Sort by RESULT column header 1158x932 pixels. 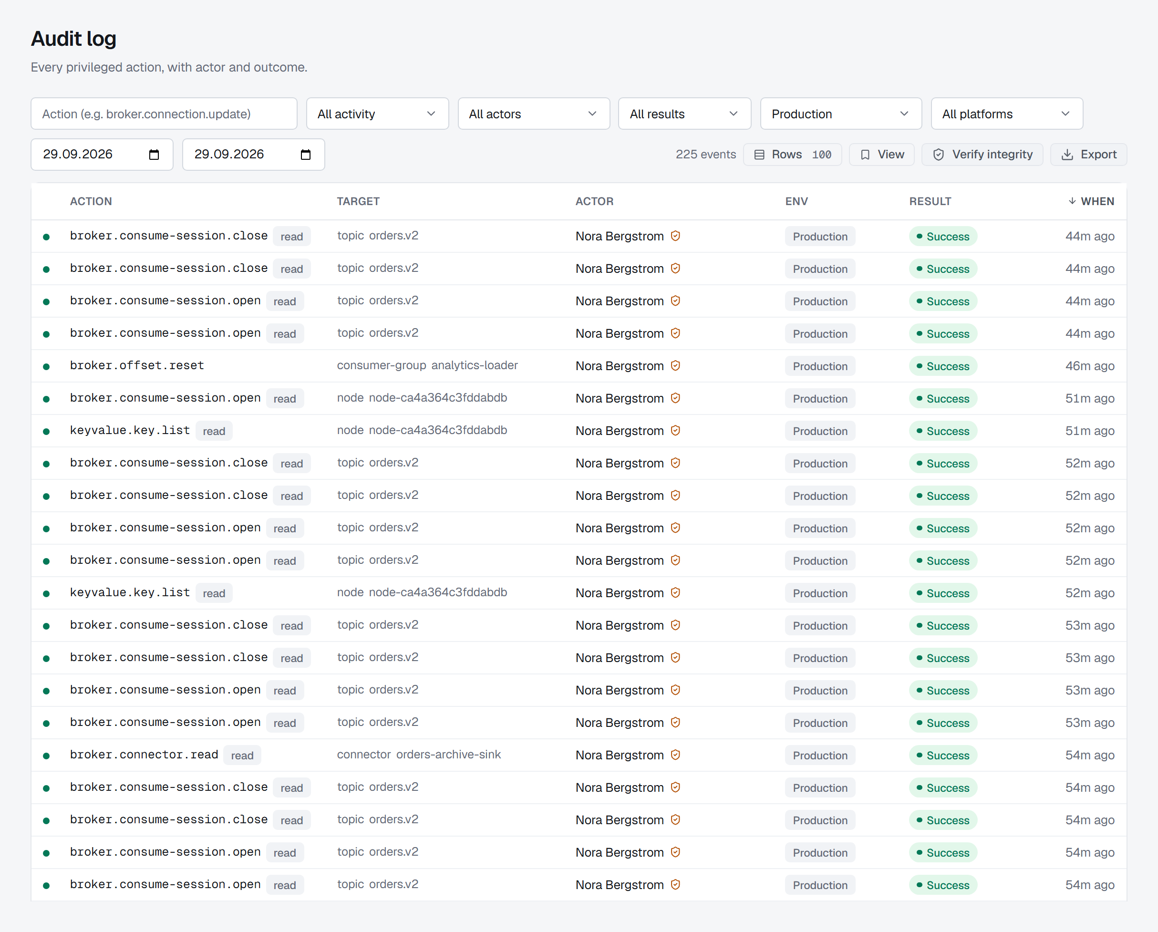[x=930, y=201]
